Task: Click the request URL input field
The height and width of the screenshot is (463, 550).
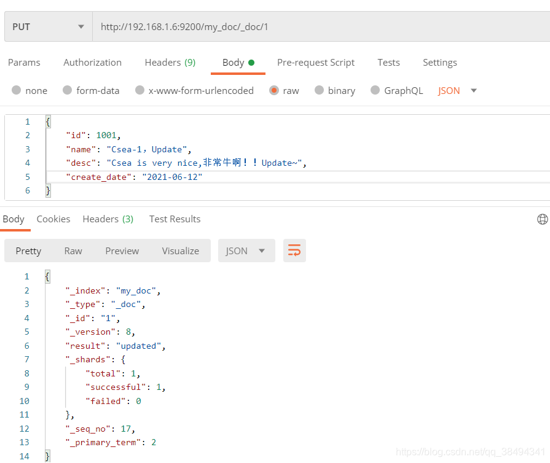Action: [320, 27]
